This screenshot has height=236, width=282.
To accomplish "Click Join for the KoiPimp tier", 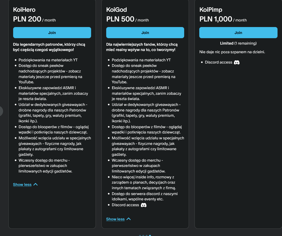I will tap(238, 33).
